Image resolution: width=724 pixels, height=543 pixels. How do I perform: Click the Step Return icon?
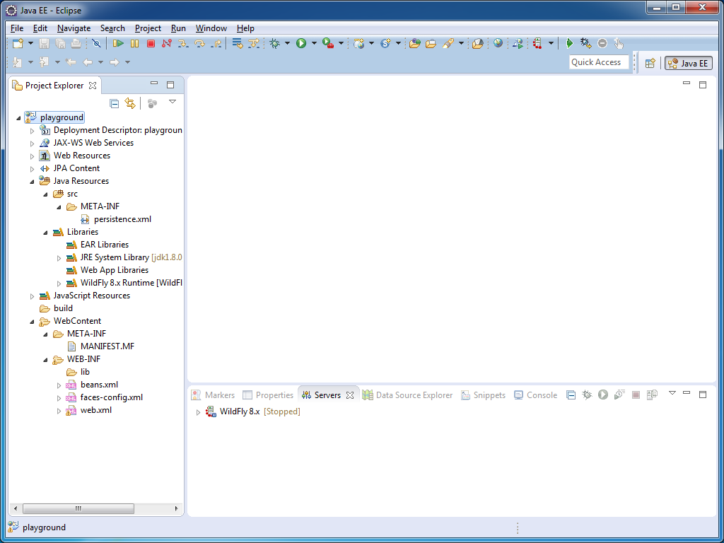click(216, 43)
